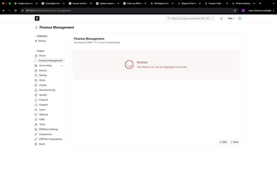The image size is (277, 173).
Task: Select the Assets module
Action: [42, 85]
